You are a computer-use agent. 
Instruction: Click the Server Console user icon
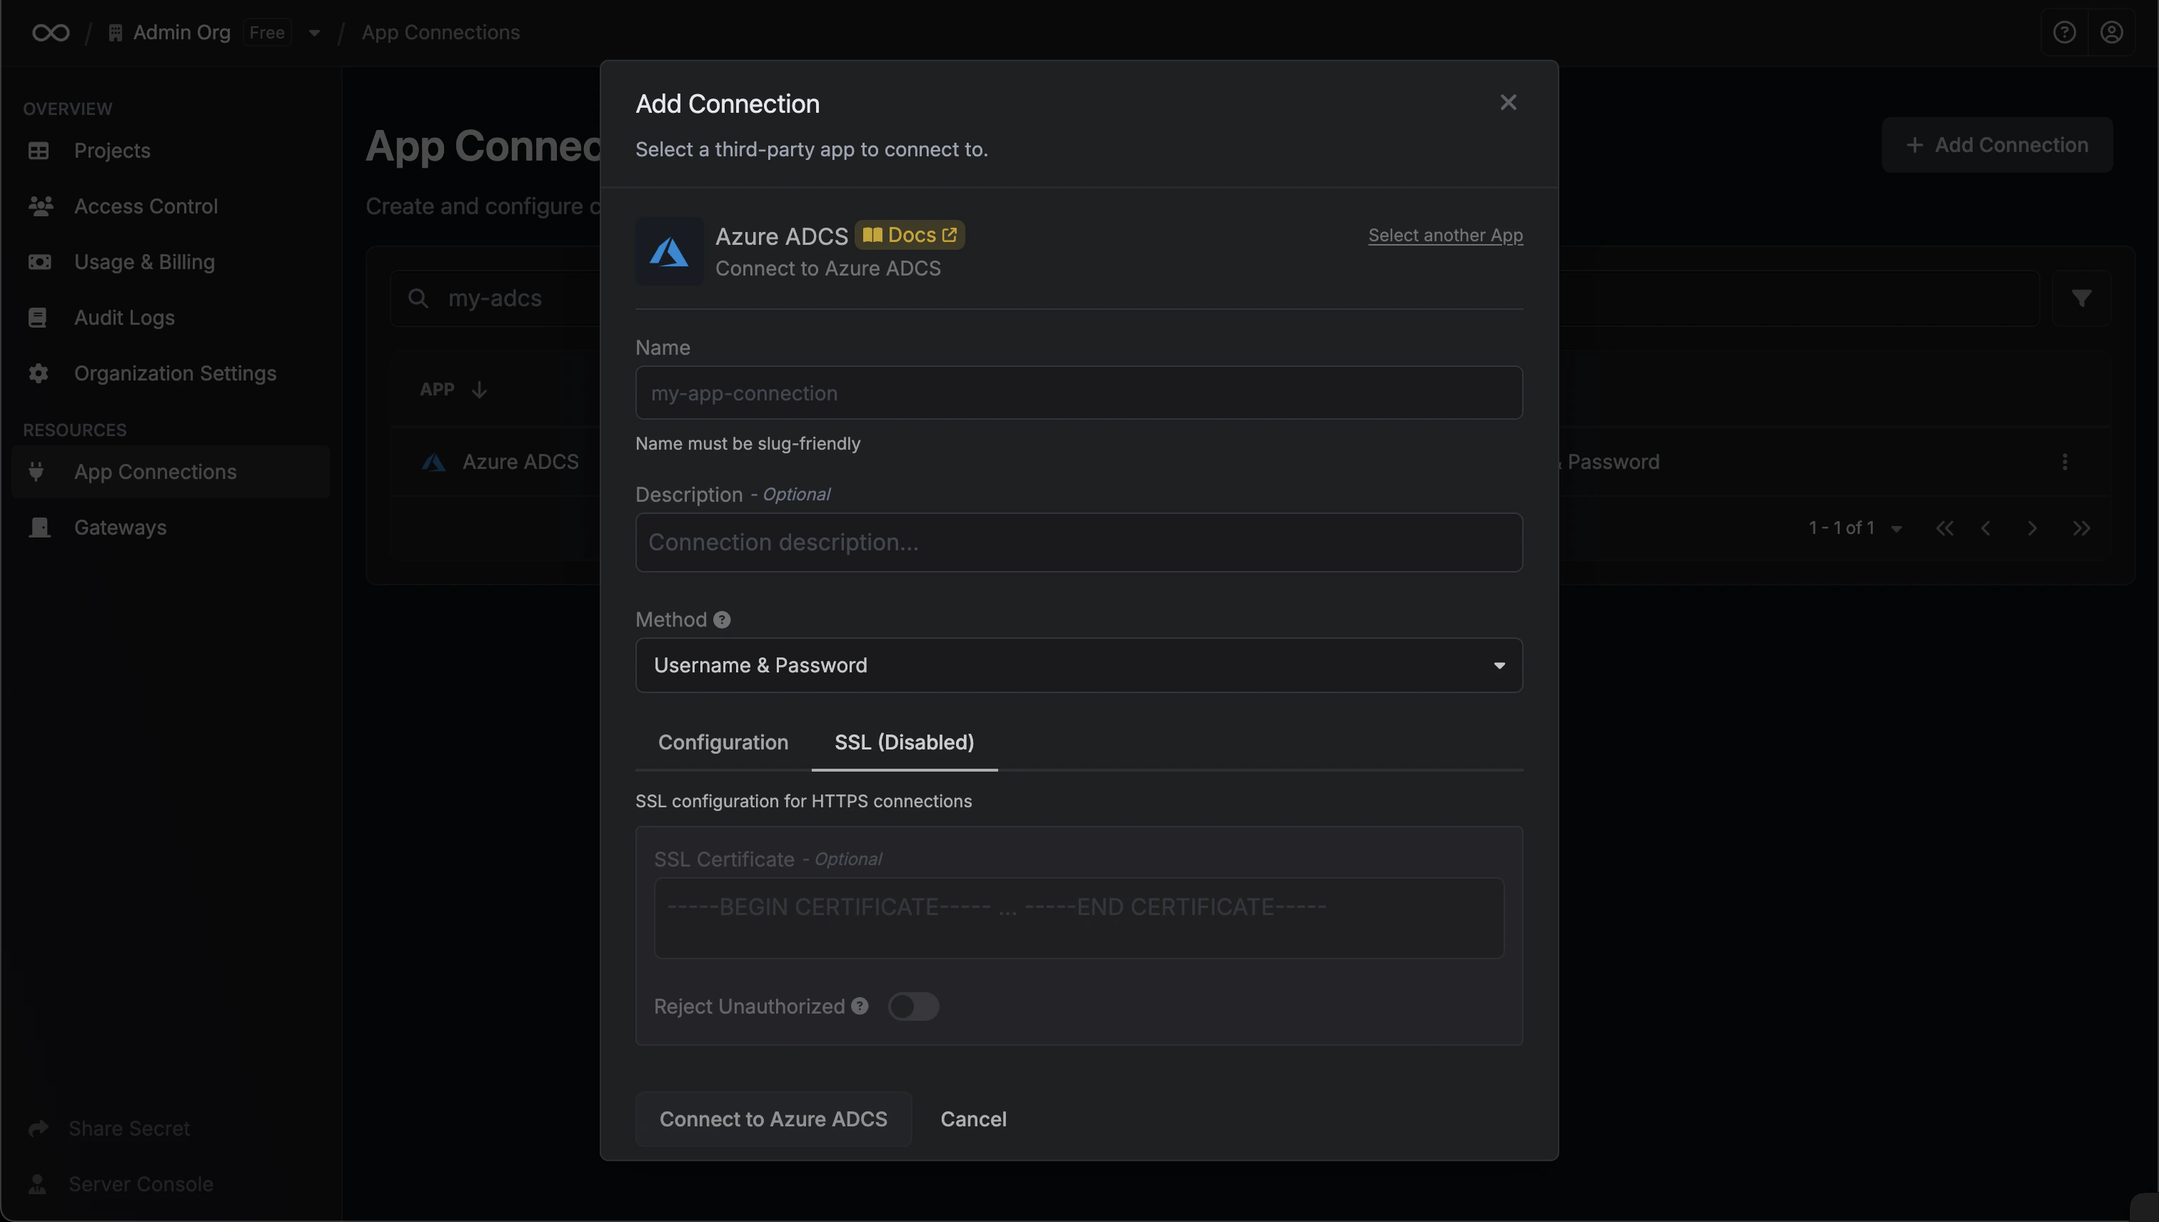(x=38, y=1184)
